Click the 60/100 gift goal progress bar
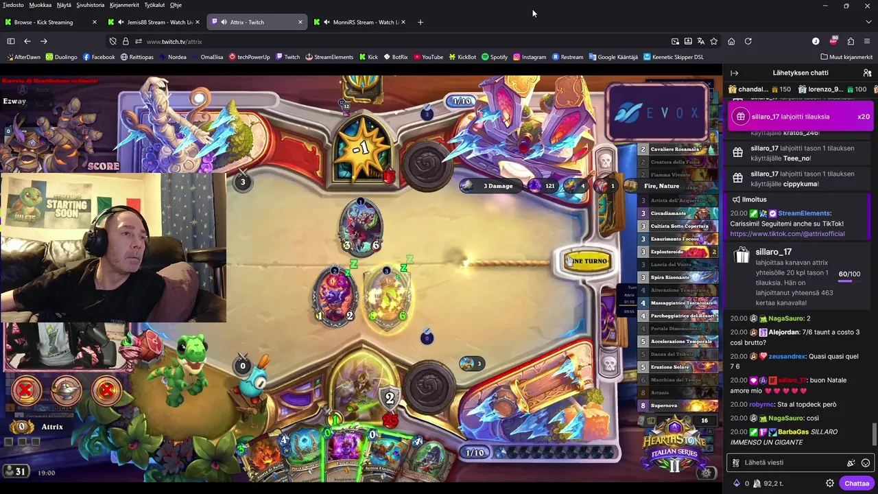878x494 pixels. (849, 281)
